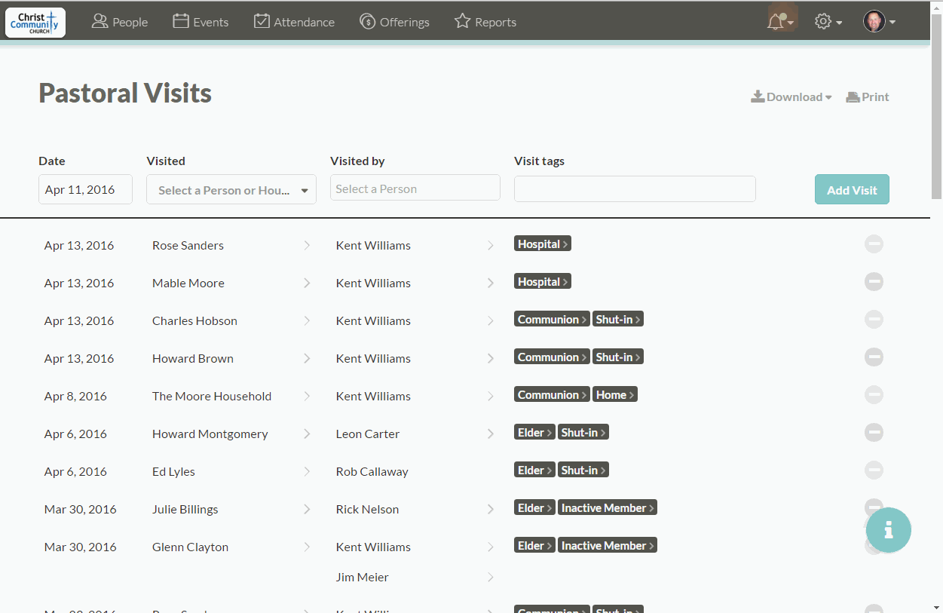Select the Attendance check icon
The height and width of the screenshot is (613, 943).
[x=261, y=21]
